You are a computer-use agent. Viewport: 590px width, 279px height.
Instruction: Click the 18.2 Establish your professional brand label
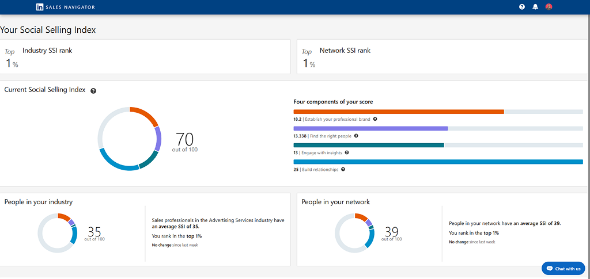(332, 120)
